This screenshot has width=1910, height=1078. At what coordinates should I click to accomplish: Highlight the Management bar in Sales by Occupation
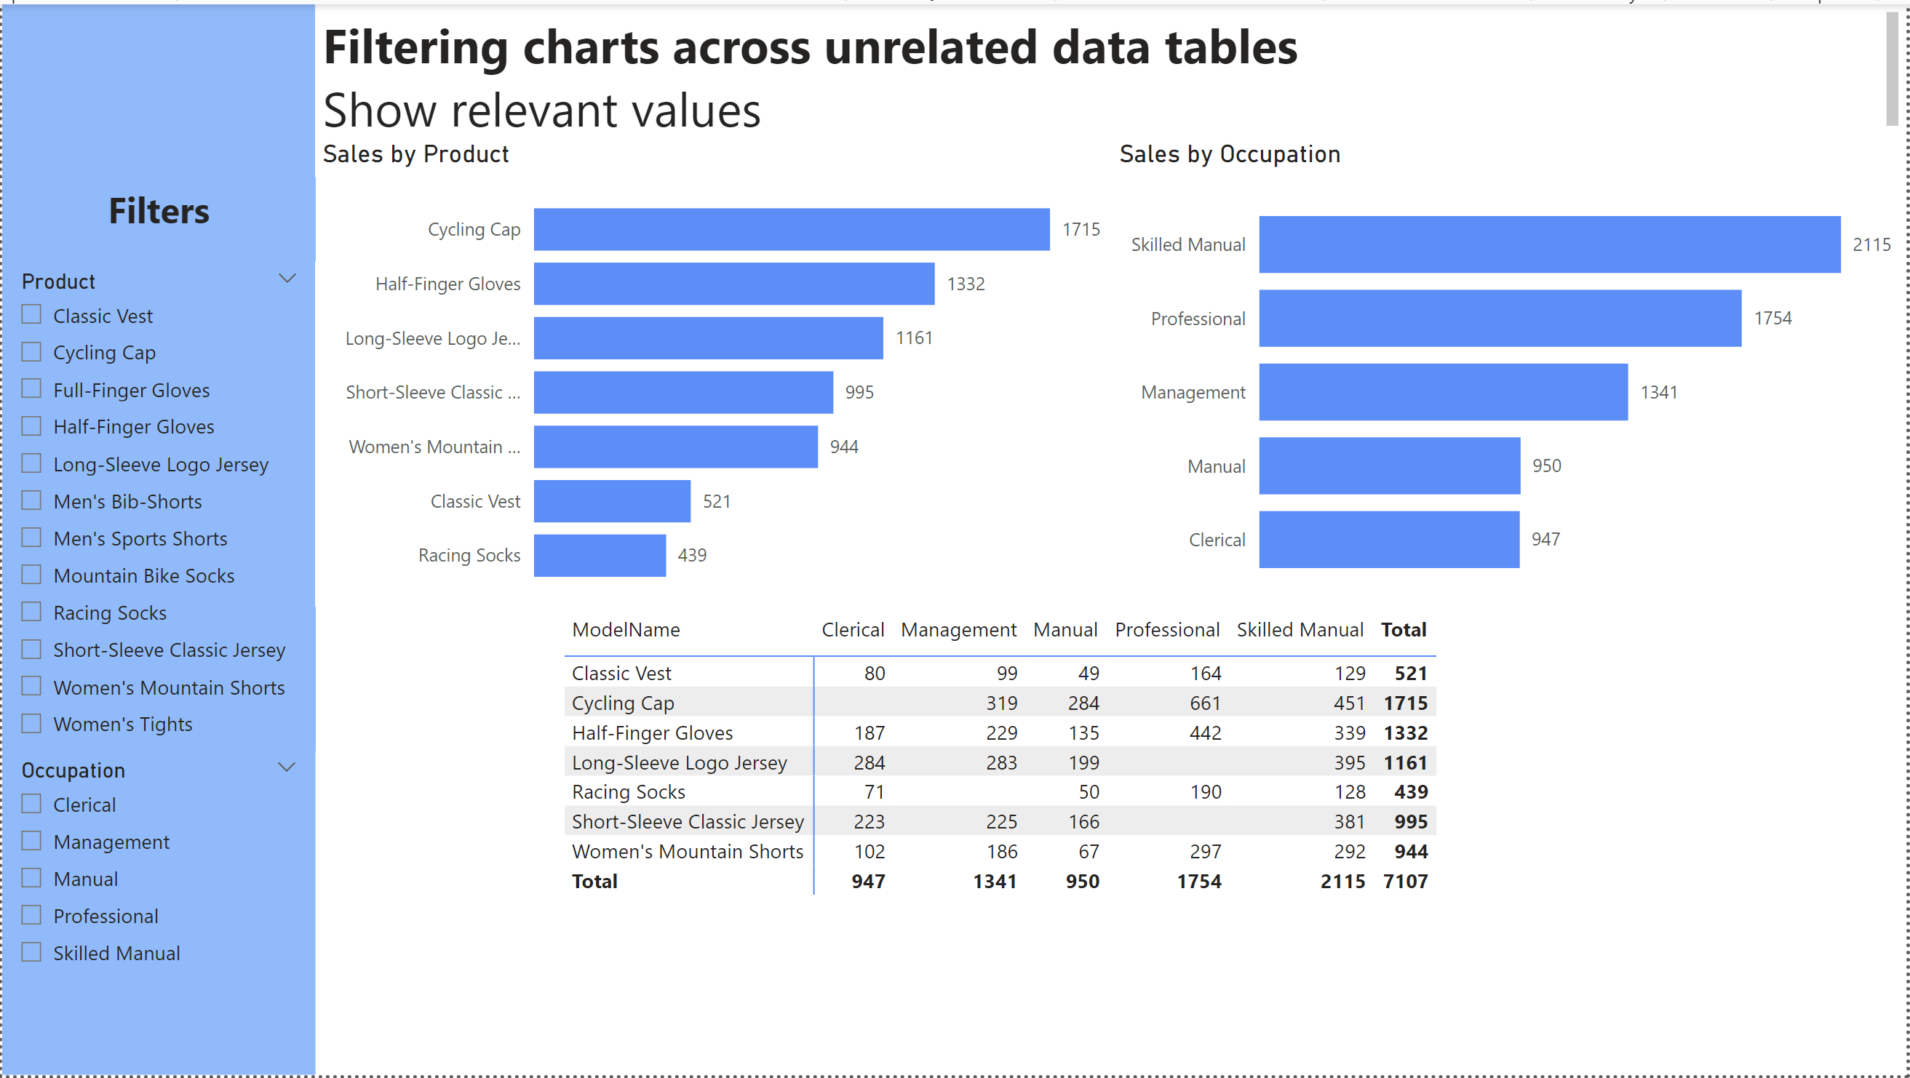pyautogui.click(x=1442, y=392)
